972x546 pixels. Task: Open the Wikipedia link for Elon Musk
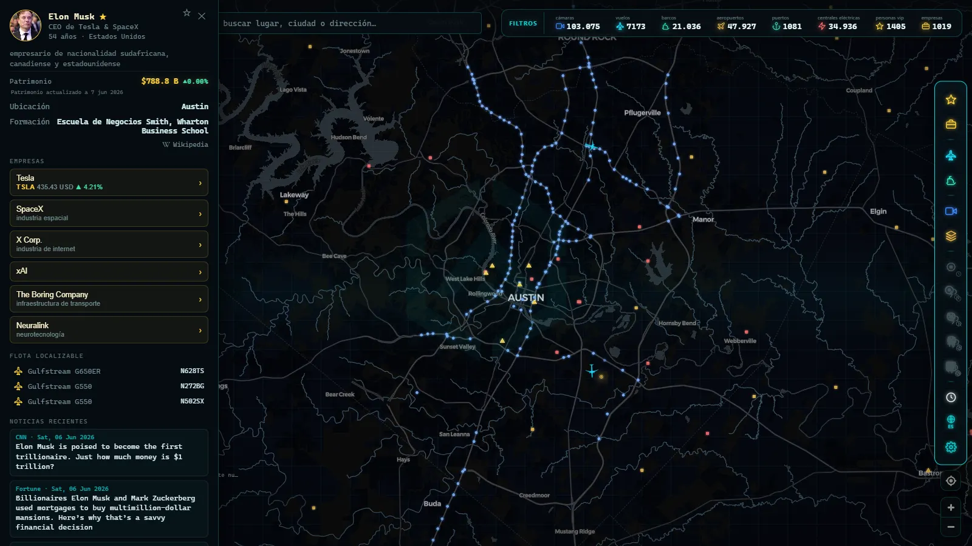coord(185,144)
